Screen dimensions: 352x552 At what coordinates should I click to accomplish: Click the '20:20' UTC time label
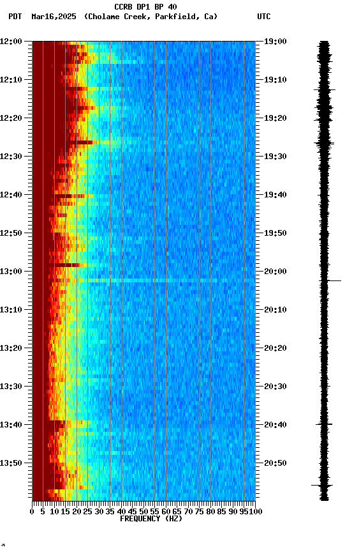tap(275, 348)
